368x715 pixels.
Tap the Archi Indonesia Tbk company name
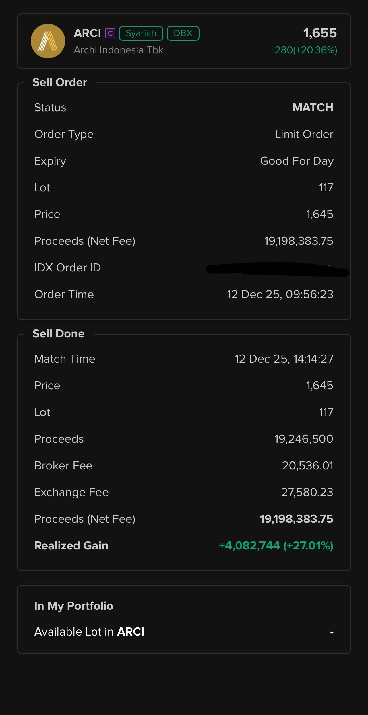(118, 50)
